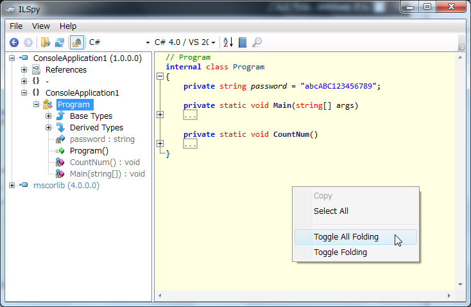
Task: Select ConsoleApplication1 (1.0.0.0) in tree
Action: [87, 58]
